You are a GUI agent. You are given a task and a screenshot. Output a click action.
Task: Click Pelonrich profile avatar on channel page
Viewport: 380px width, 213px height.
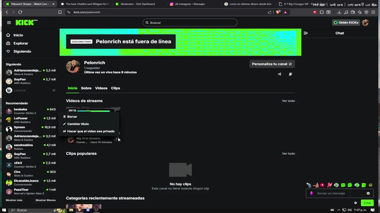coord(73,67)
